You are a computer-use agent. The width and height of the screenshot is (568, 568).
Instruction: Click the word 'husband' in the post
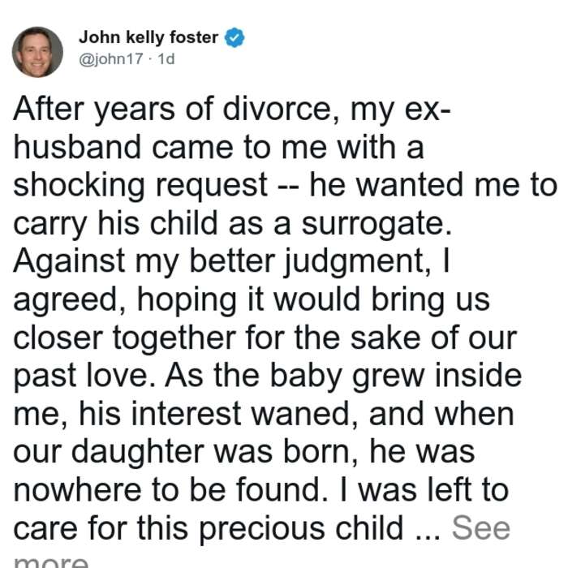(77, 147)
